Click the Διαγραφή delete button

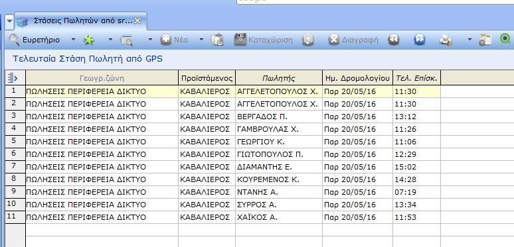(x=353, y=40)
